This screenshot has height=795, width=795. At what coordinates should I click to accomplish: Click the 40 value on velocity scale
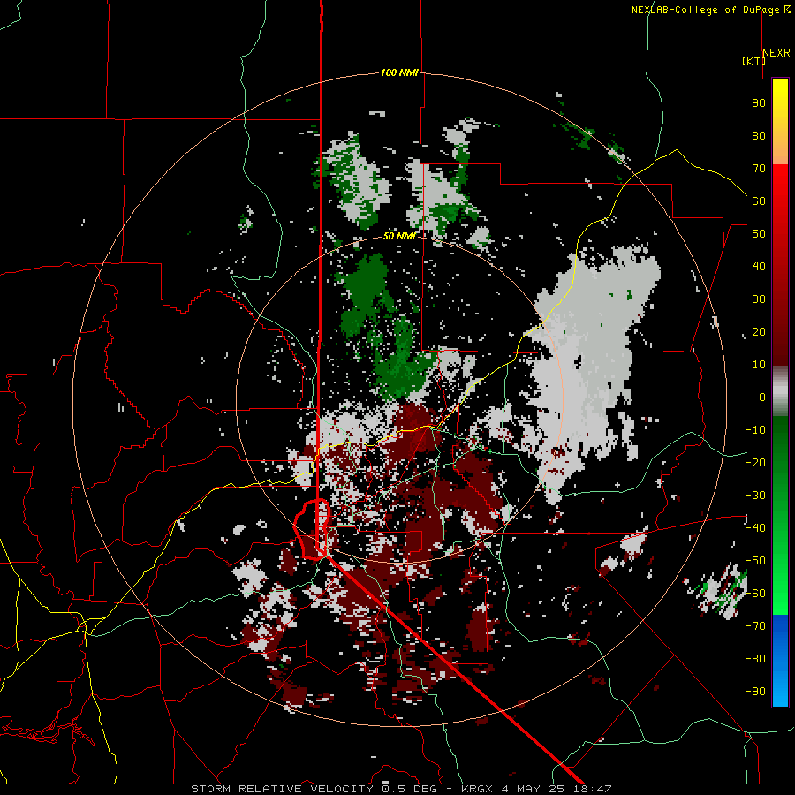[759, 266]
